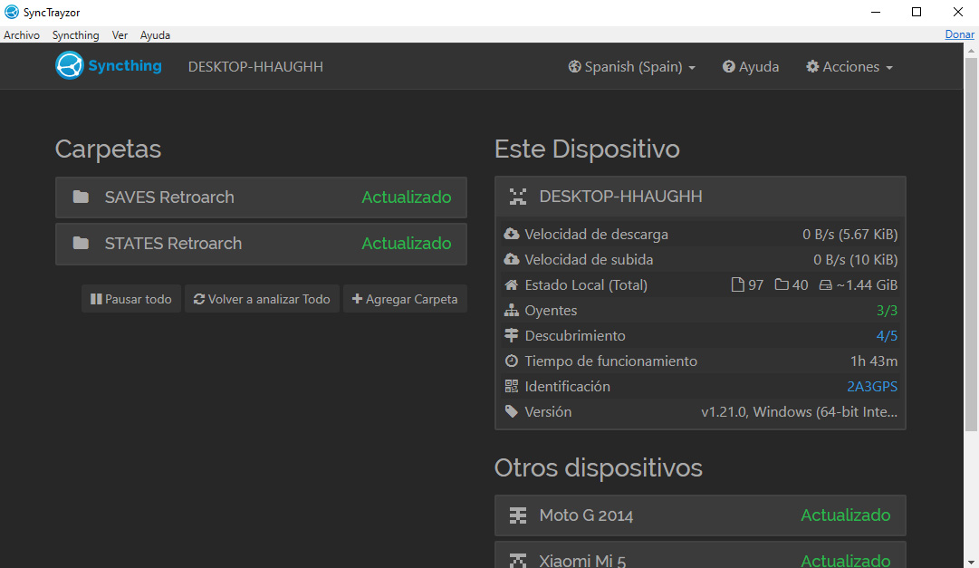Click the gear icon beside Acciones
The width and height of the screenshot is (979, 568).
pyautogui.click(x=812, y=66)
